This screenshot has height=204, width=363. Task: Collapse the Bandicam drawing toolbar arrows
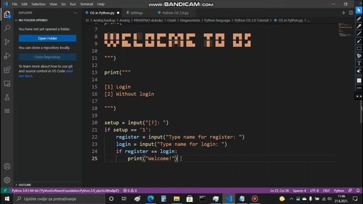pyautogui.click(x=359, y=96)
